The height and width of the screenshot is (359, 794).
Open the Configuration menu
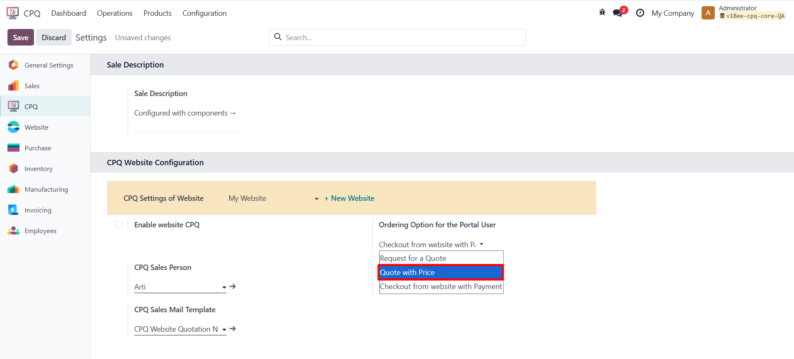coord(204,13)
